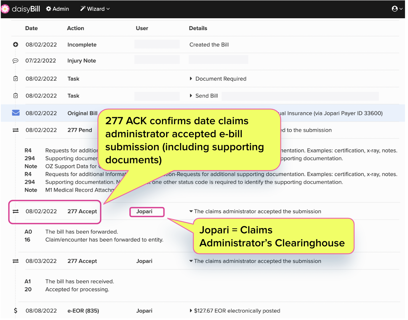
Task: Open the user account menu
Action: click(x=397, y=9)
